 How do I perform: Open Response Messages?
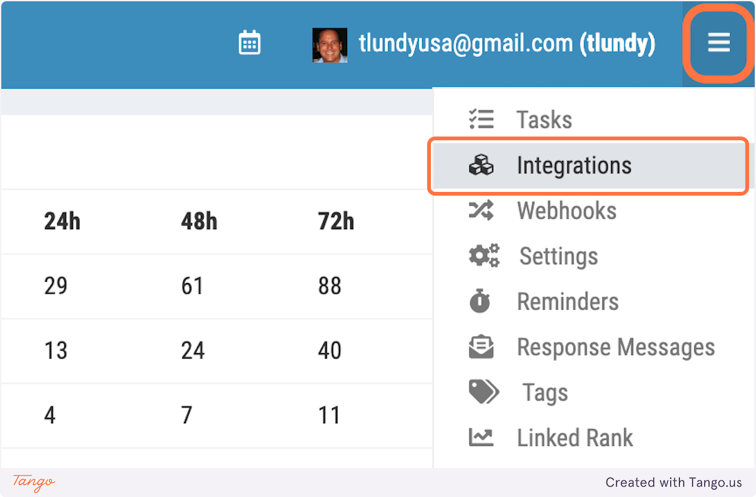click(x=616, y=347)
